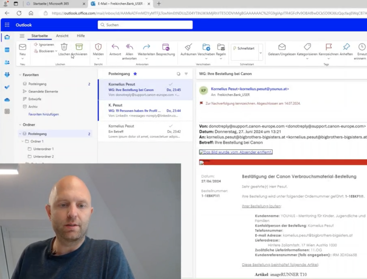The width and height of the screenshot is (367, 279).
Task: Collapse the Ordner 1 folder
Action: pyautogui.click(x=23, y=141)
